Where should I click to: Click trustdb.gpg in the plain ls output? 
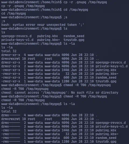click(x=74, y=40)
